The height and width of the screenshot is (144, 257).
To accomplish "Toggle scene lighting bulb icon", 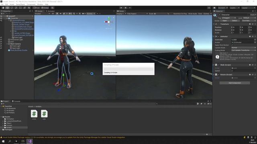I will tap(57, 14).
